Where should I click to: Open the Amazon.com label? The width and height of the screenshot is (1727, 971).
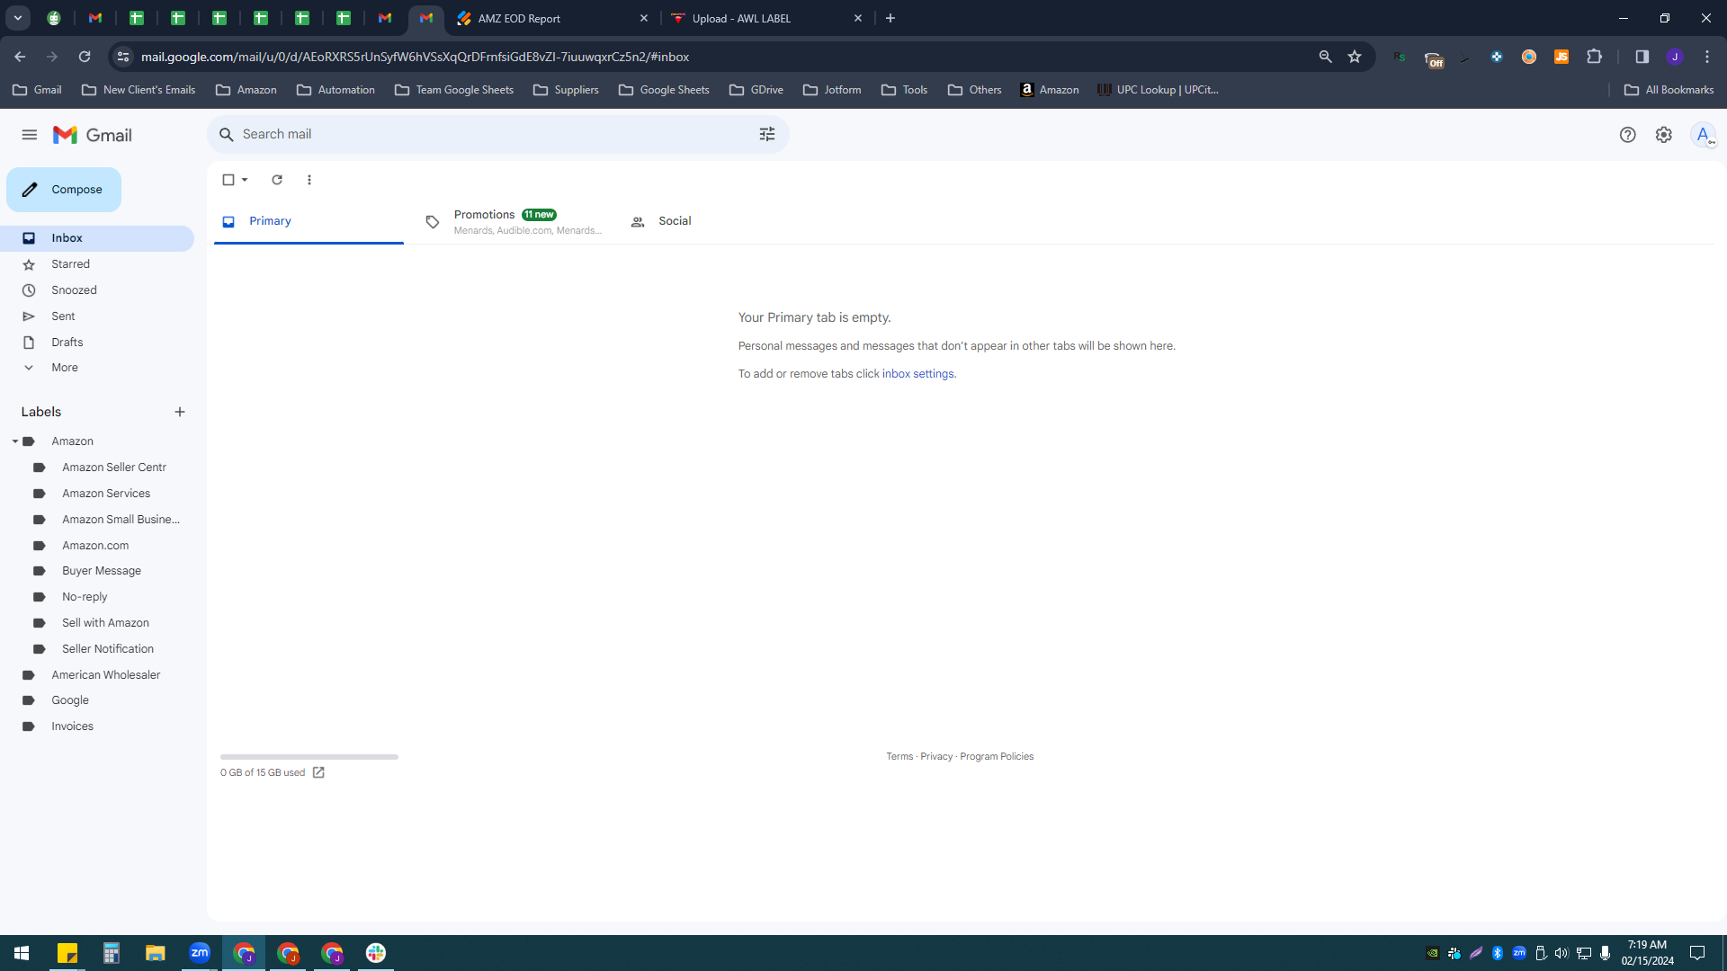click(95, 546)
